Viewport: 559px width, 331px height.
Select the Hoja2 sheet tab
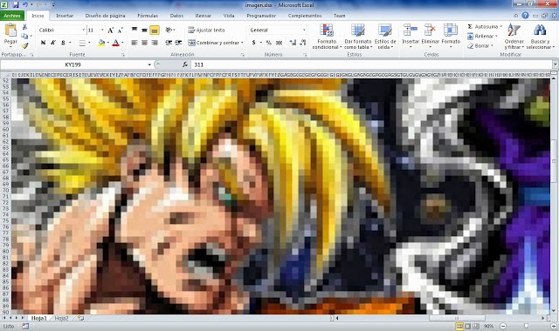61,318
